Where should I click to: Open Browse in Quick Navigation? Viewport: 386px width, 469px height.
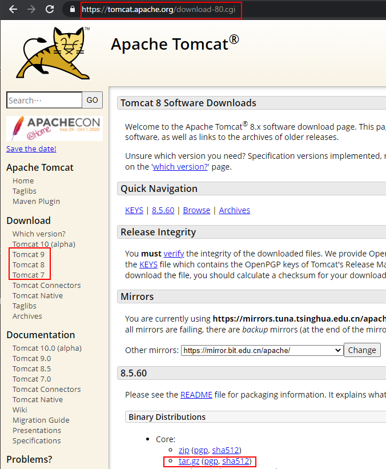[x=196, y=210]
